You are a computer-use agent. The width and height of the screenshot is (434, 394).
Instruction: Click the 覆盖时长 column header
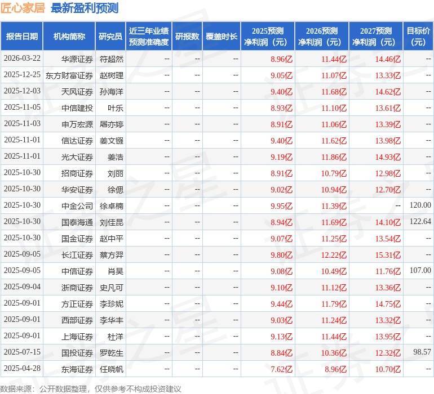point(222,37)
